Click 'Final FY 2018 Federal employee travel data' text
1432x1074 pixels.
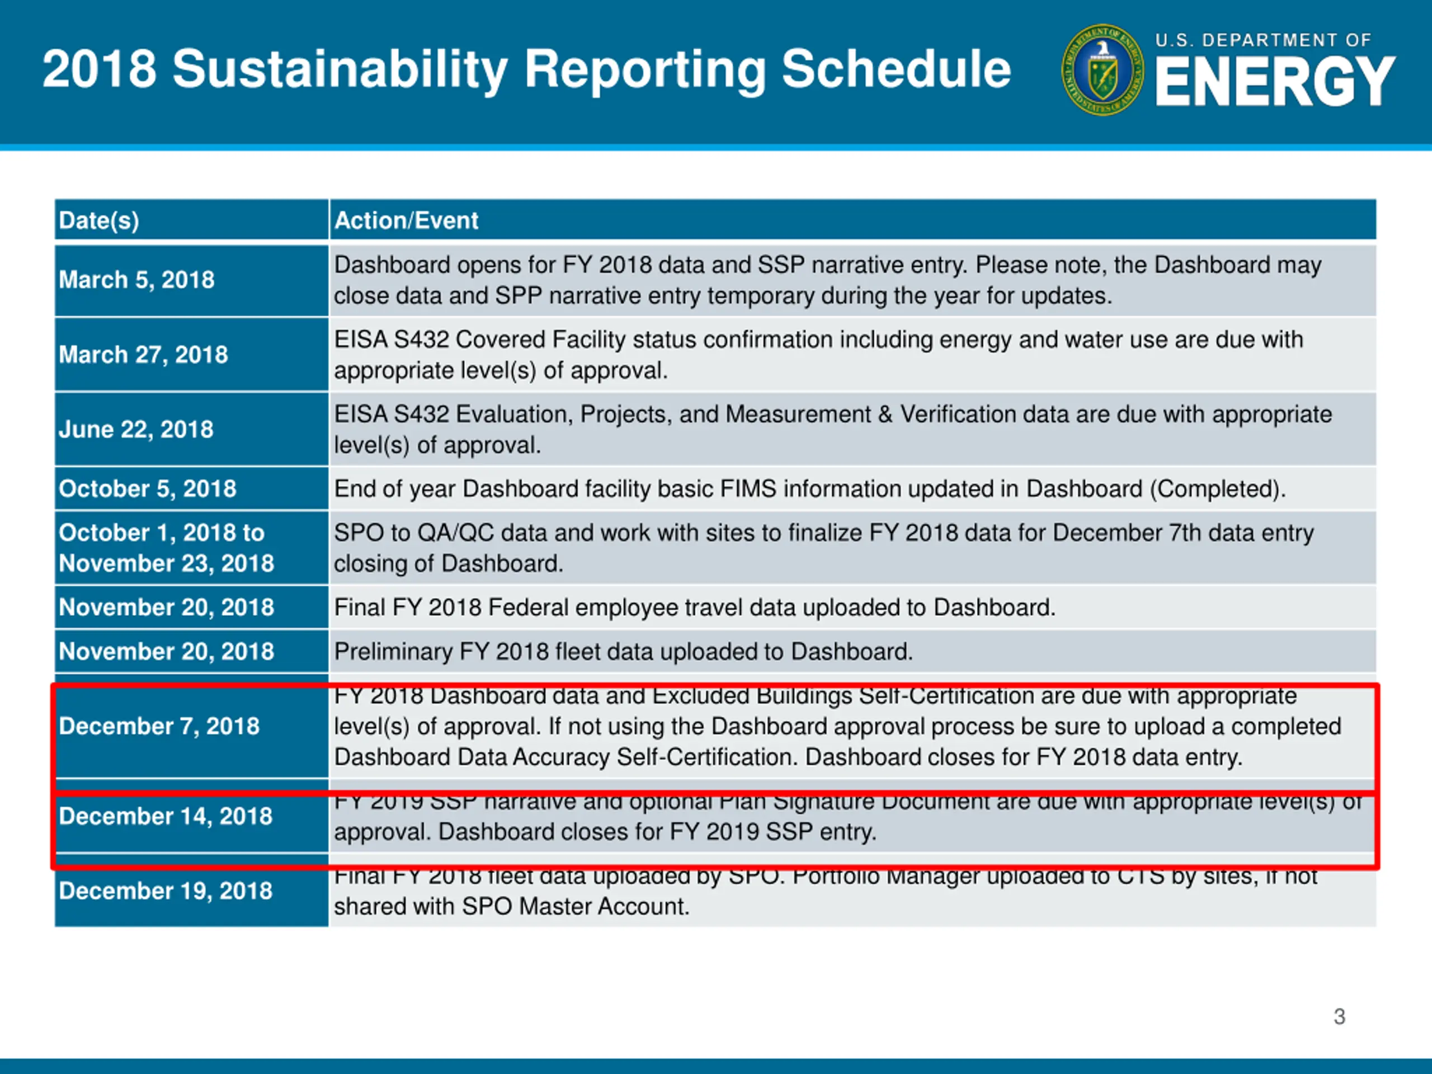pos(695,607)
